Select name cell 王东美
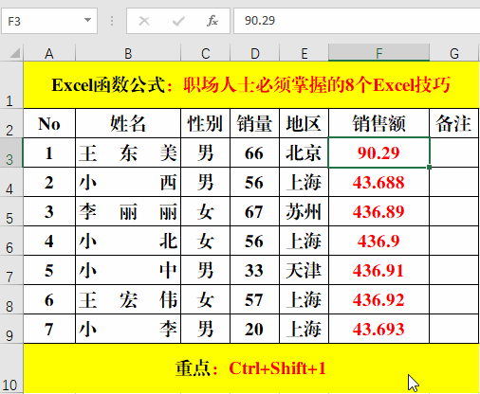The image size is (480, 394). [128, 152]
